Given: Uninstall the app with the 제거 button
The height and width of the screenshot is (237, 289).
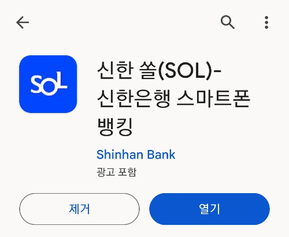Looking at the screenshot, I should [x=79, y=209].
